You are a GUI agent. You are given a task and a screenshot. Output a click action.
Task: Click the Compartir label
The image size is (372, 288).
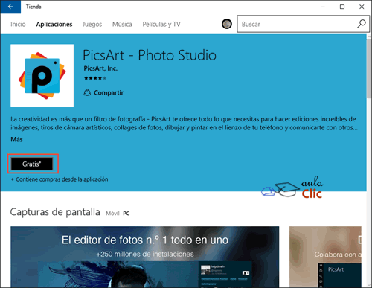pyautogui.click(x=109, y=92)
